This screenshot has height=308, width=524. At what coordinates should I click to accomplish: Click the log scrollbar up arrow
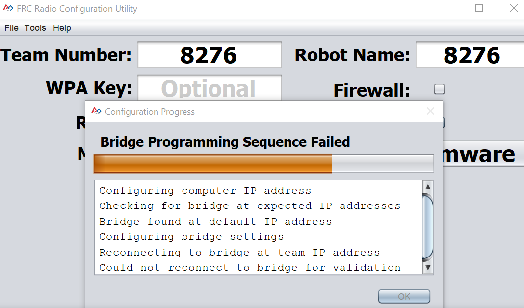click(x=428, y=187)
